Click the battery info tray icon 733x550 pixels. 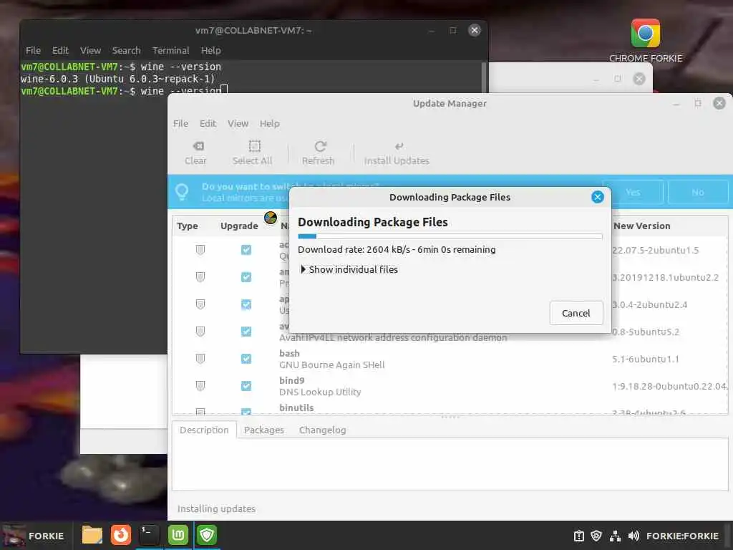click(578, 536)
